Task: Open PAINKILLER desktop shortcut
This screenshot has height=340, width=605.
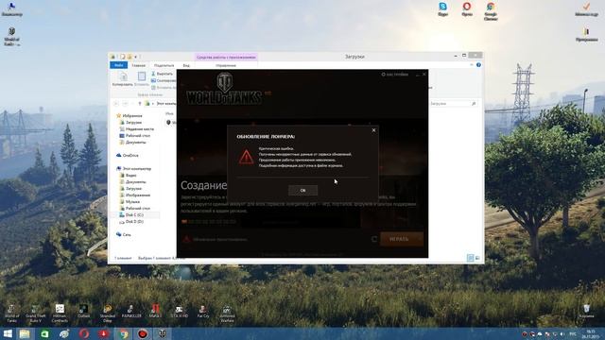Action: 131,312
